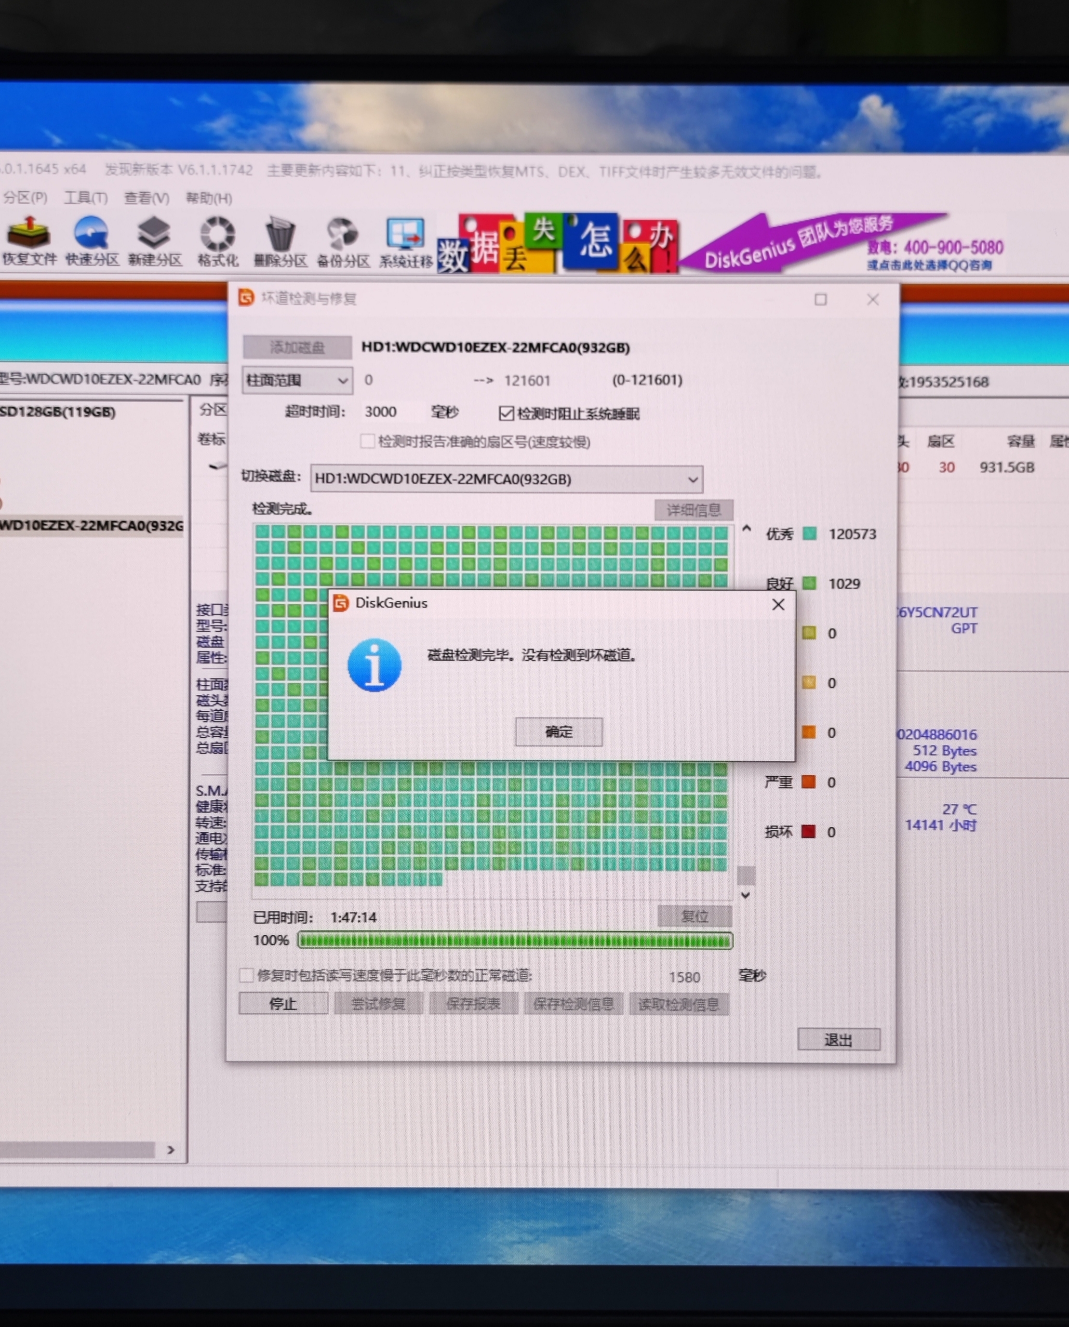
Task: Click the green 优秀 color legend swatch
Action: click(x=809, y=533)
